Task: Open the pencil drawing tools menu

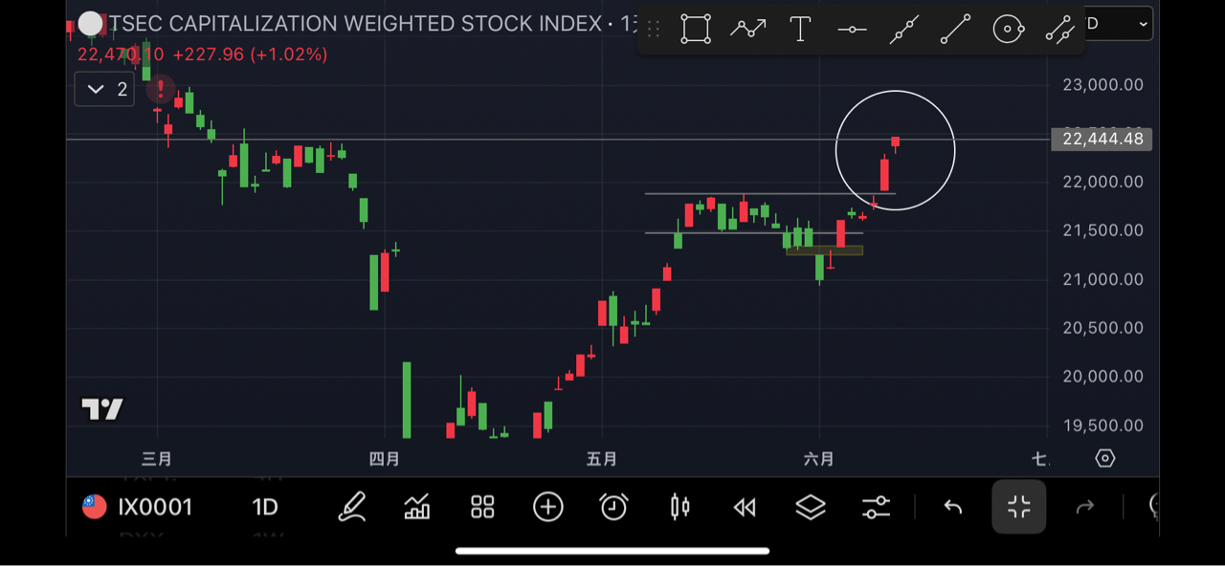Action: click(x=352, y=507)
